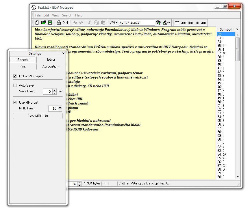The image size is (250, 211).
Task: Select symbol 70: F in list
Action: tap(226, 177)
